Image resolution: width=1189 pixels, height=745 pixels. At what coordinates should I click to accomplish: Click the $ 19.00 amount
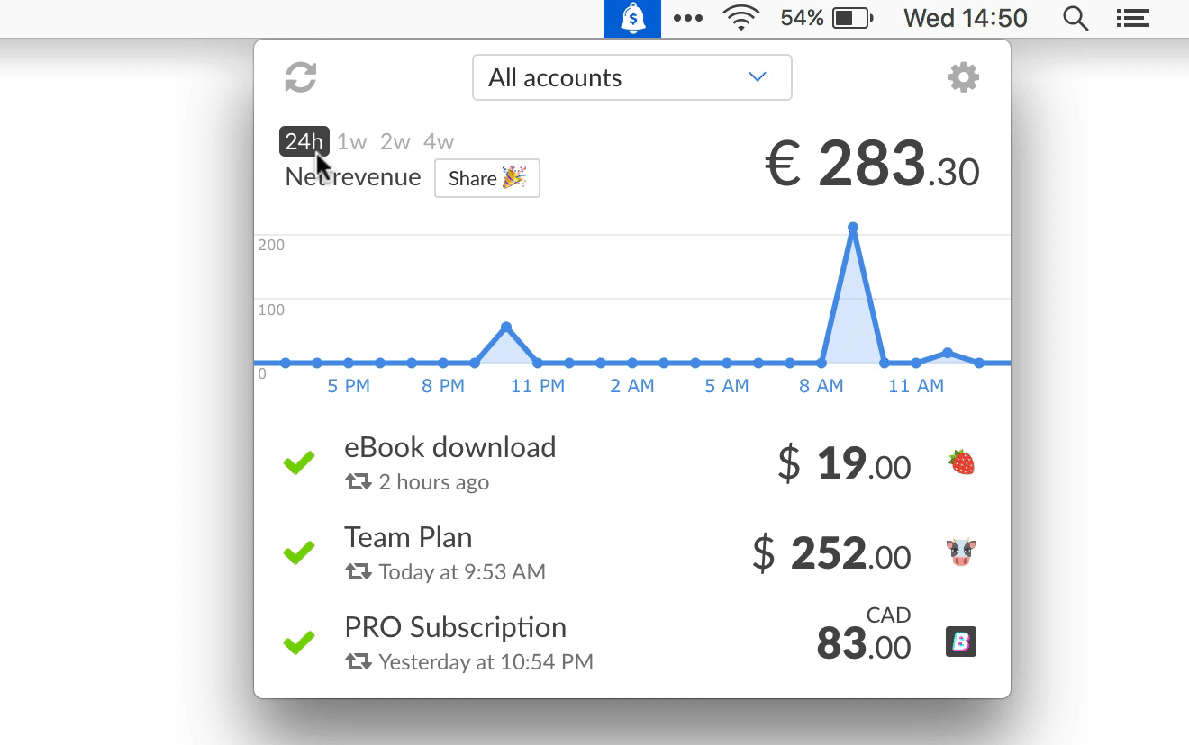coord(844,464)
